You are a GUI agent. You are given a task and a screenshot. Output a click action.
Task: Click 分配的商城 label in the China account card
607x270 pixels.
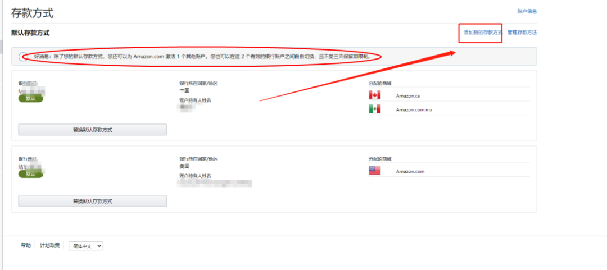[x=380, y=84]
